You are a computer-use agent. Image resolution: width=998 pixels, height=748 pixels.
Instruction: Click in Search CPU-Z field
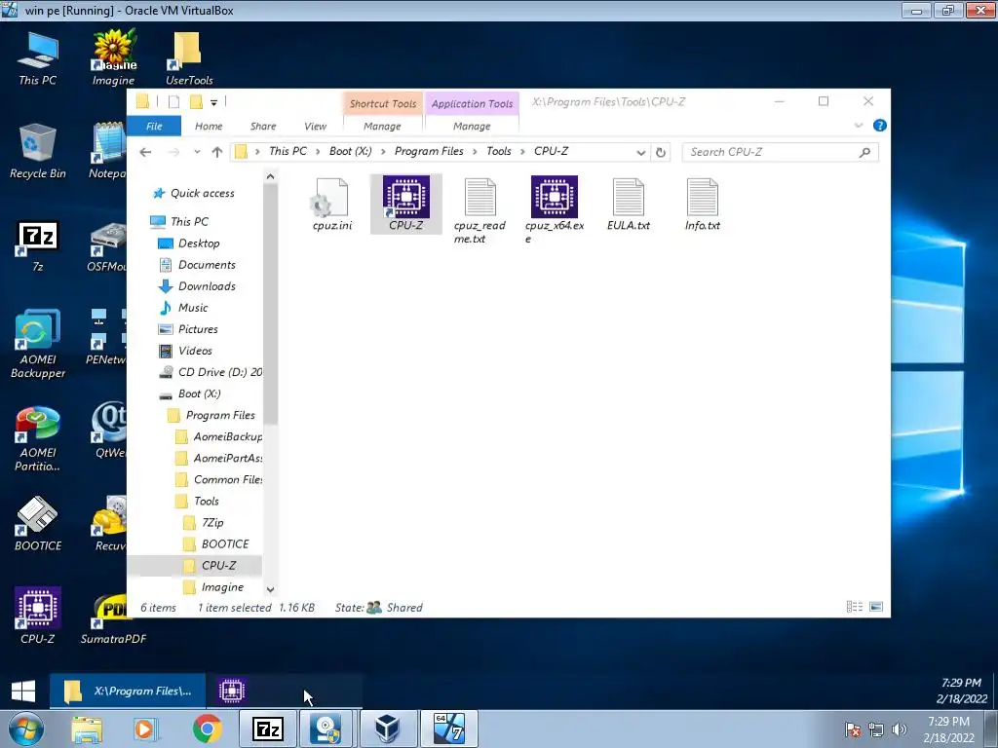(x=781, y=152)
